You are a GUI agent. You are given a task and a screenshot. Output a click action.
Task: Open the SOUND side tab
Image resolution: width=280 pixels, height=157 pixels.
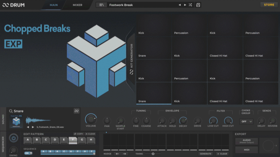3,119
